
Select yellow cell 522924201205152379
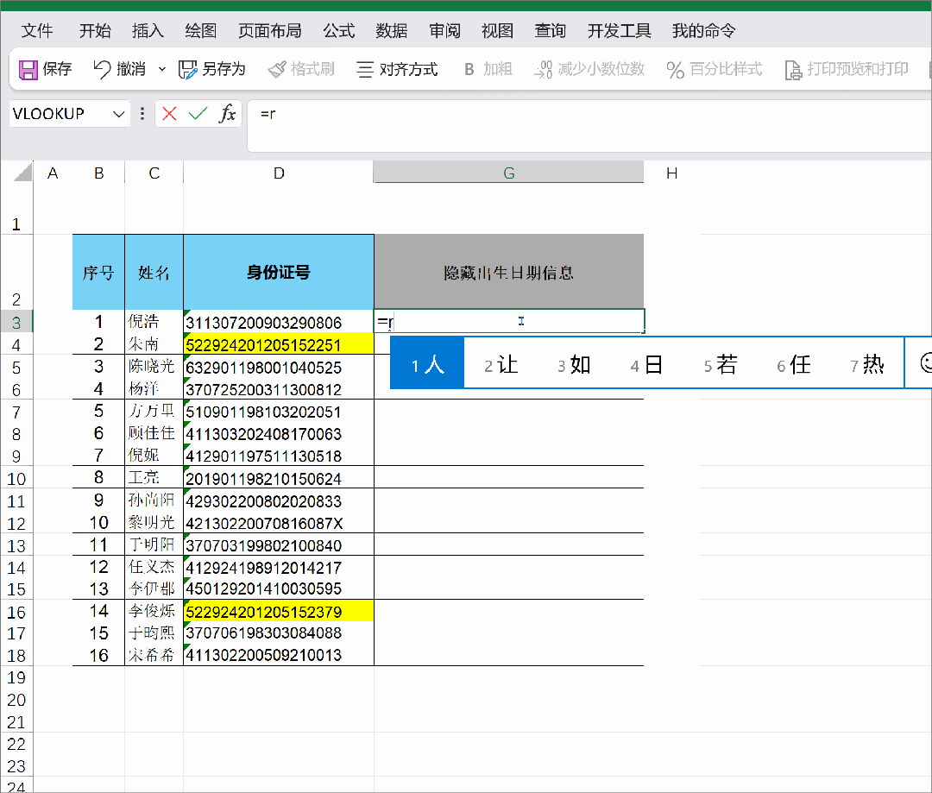pos(279,611)
